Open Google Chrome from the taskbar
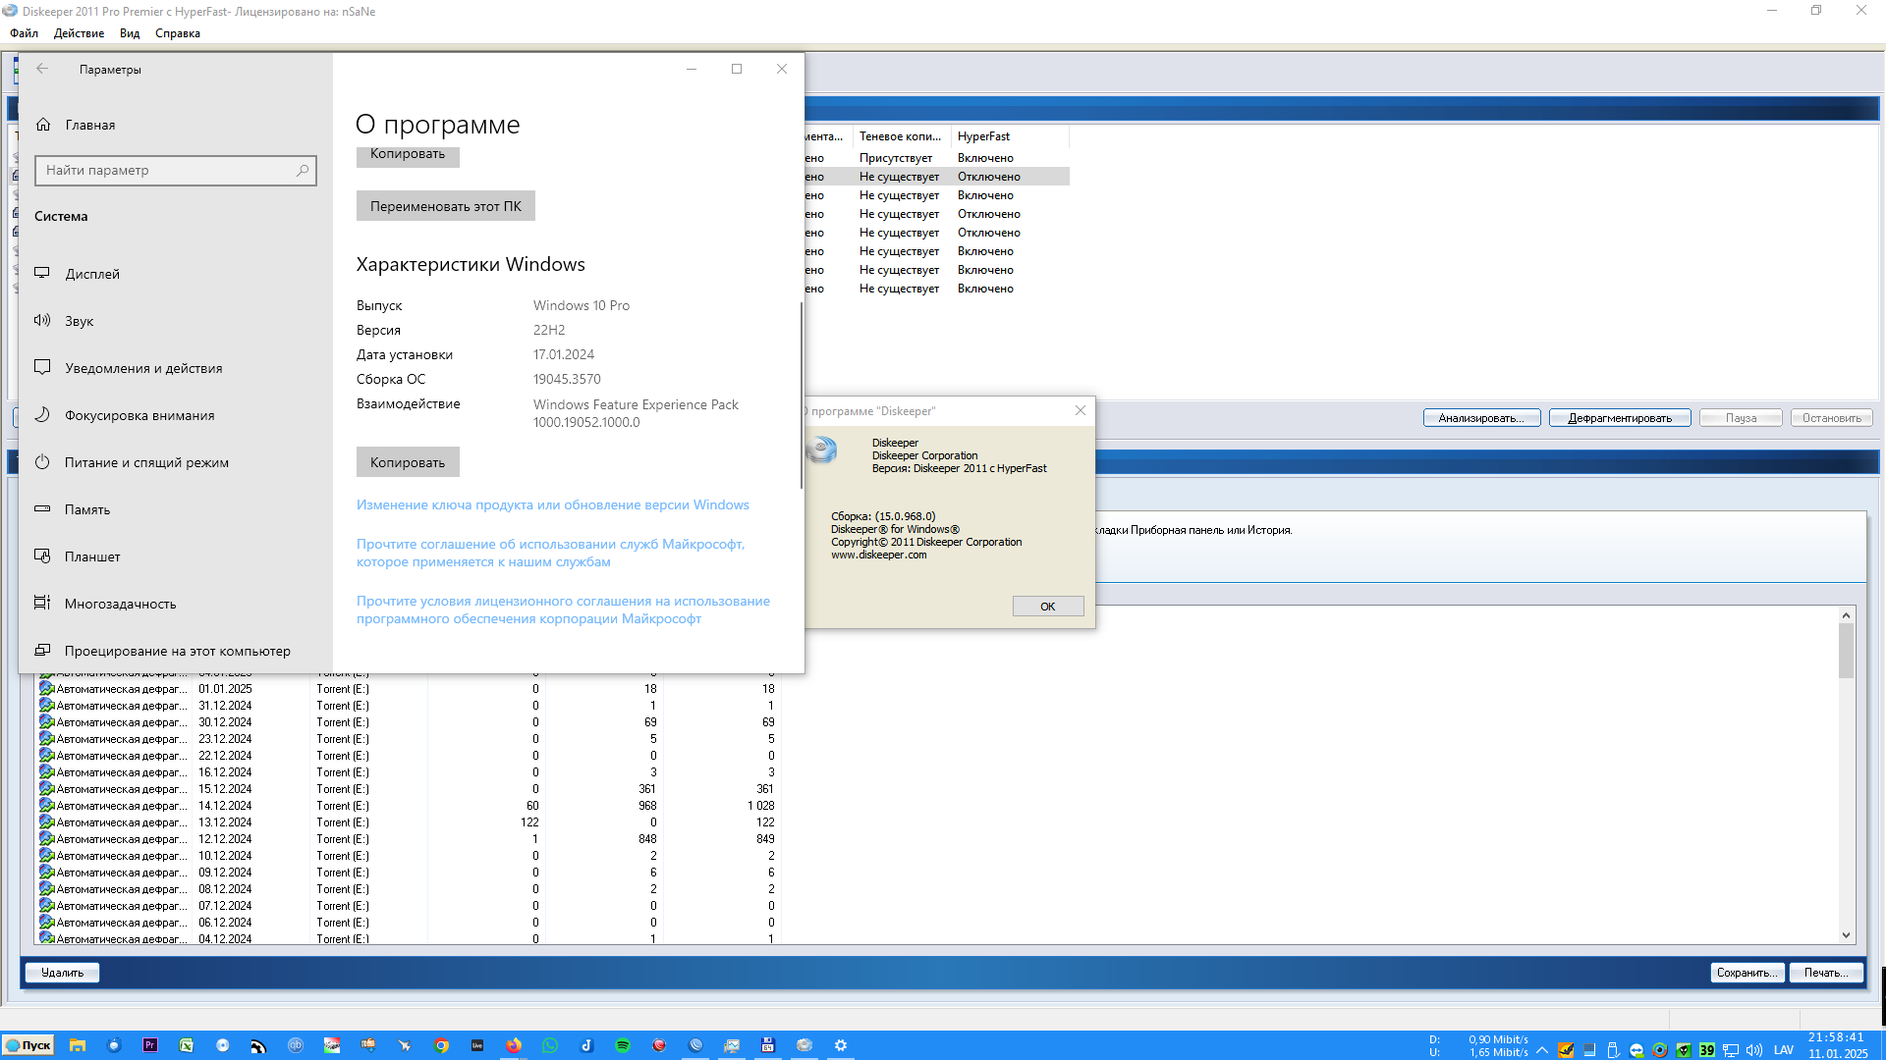 441,1045
